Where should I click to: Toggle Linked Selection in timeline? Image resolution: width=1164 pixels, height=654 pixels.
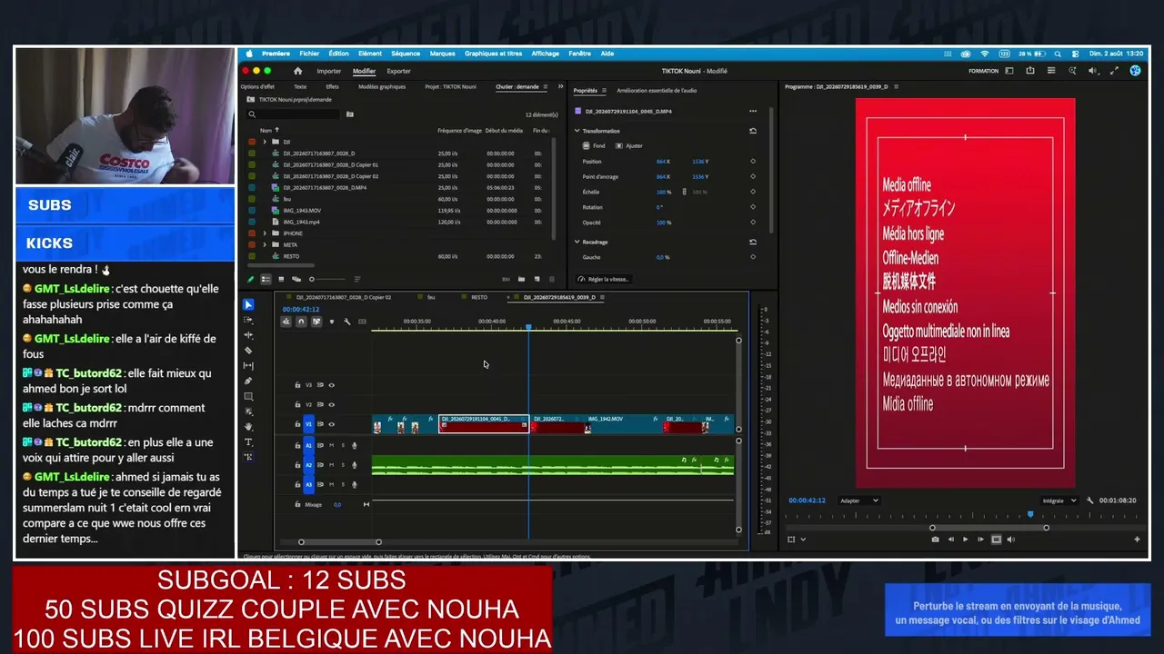[316, 322]
